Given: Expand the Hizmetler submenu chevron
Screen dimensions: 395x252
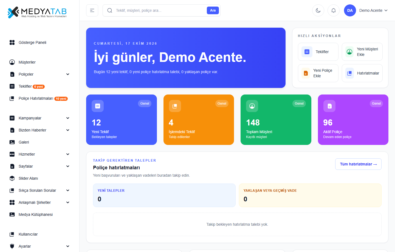Looking at the screenshot, I should (68, 154).
